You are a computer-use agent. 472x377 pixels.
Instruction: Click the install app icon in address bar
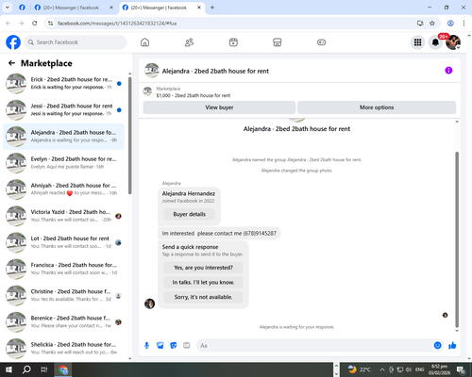tap(420, 24)
